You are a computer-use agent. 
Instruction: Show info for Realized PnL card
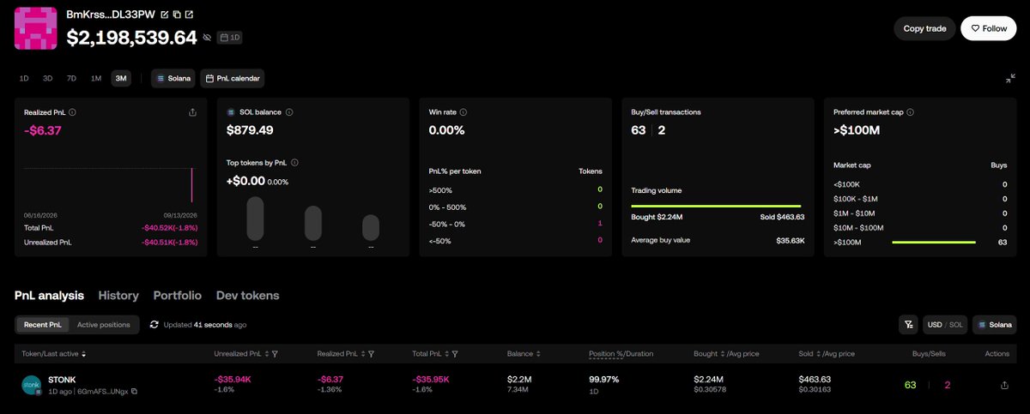[72, 112]
